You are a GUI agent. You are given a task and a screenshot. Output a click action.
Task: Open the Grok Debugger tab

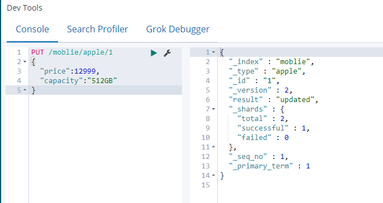point(178,29)
